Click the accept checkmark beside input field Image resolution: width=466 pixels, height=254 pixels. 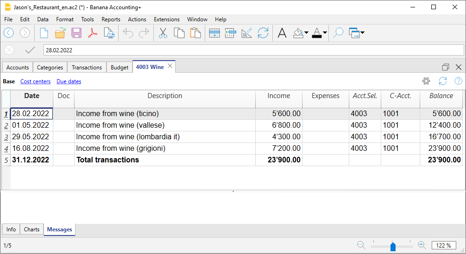(x=30, y=50)
